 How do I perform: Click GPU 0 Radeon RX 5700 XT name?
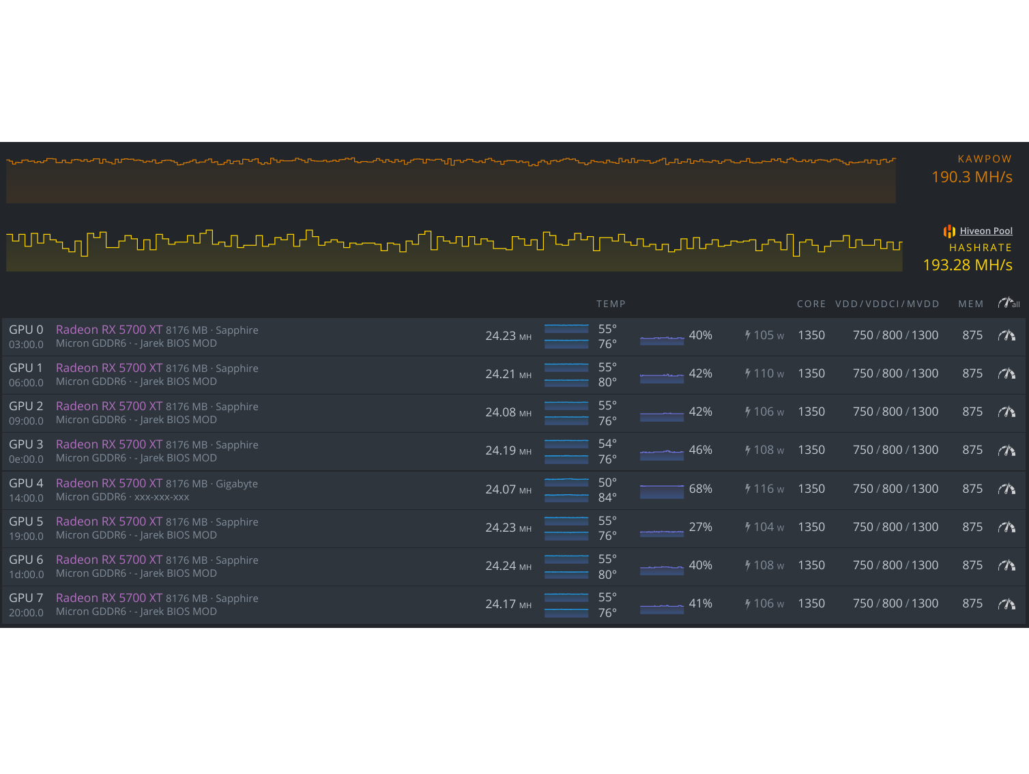[x=109, y=330]
